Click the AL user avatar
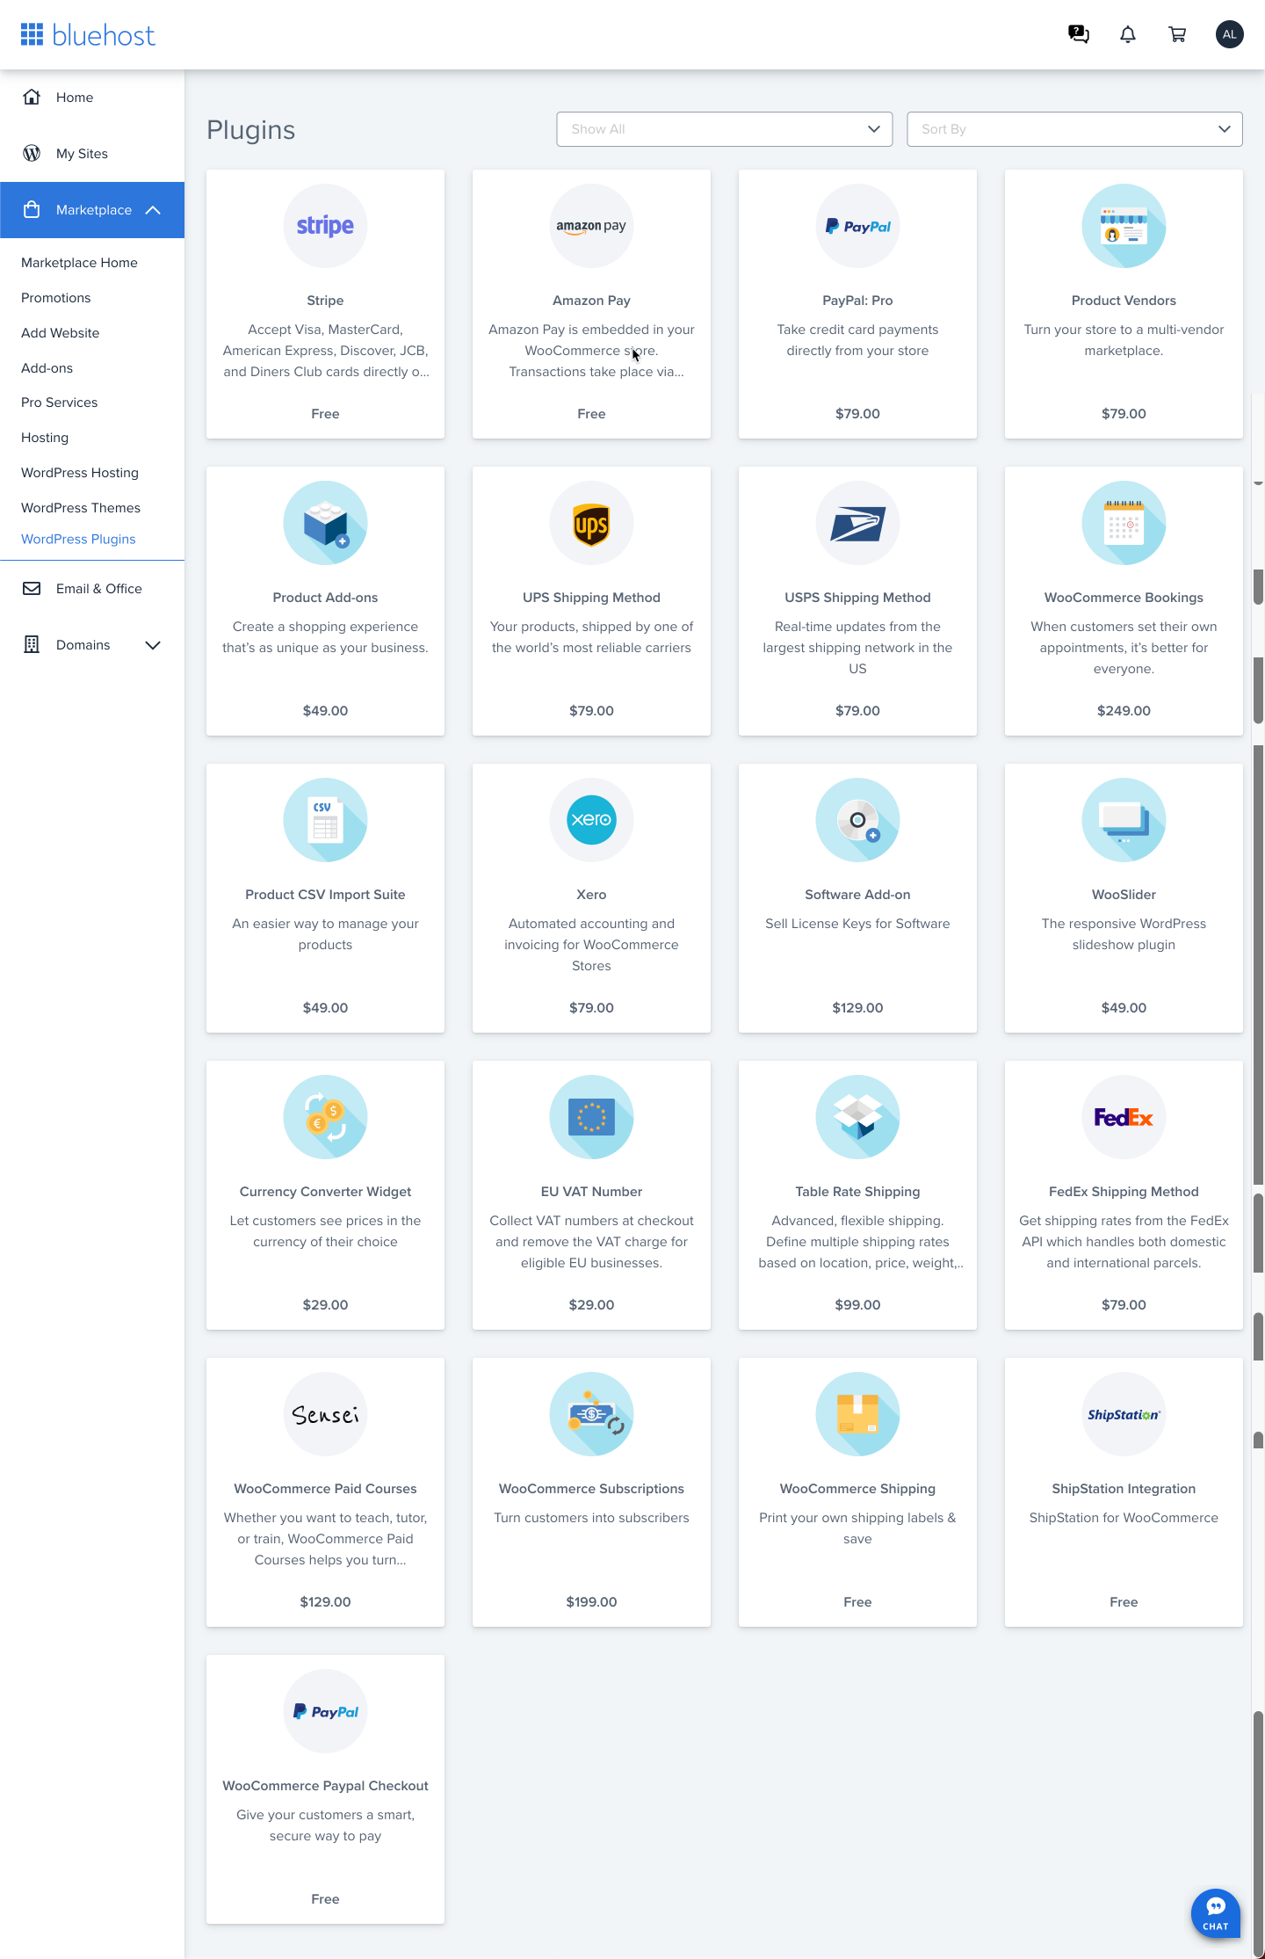Screen dimensions: 1265x1959 (x=1229, y=34)
